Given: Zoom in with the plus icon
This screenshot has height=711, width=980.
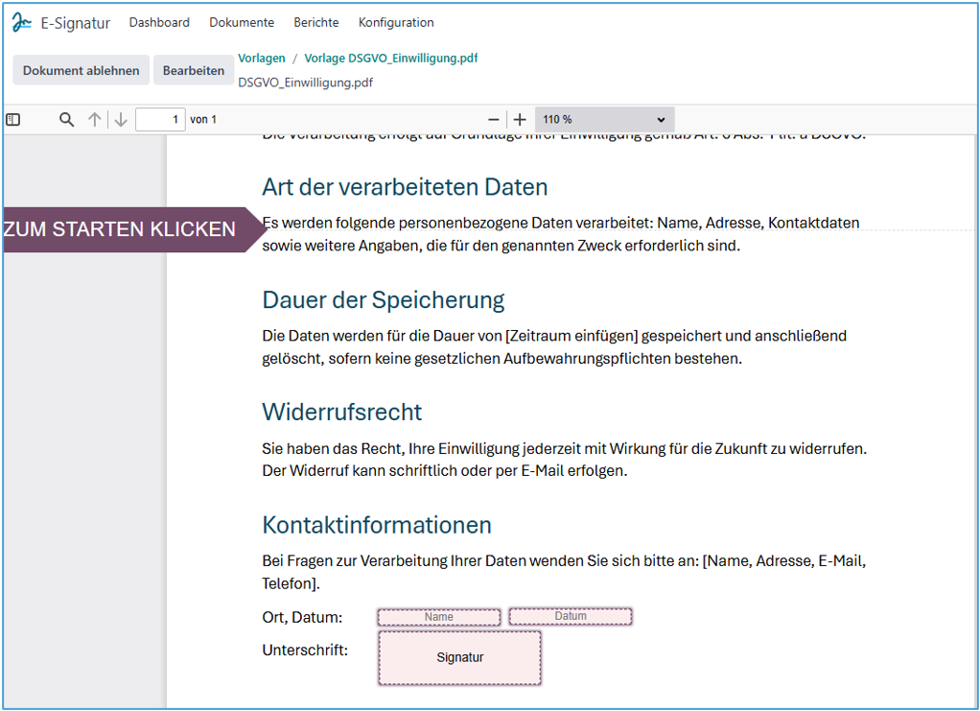Looking at the screenshot, I should click(520, 120).
